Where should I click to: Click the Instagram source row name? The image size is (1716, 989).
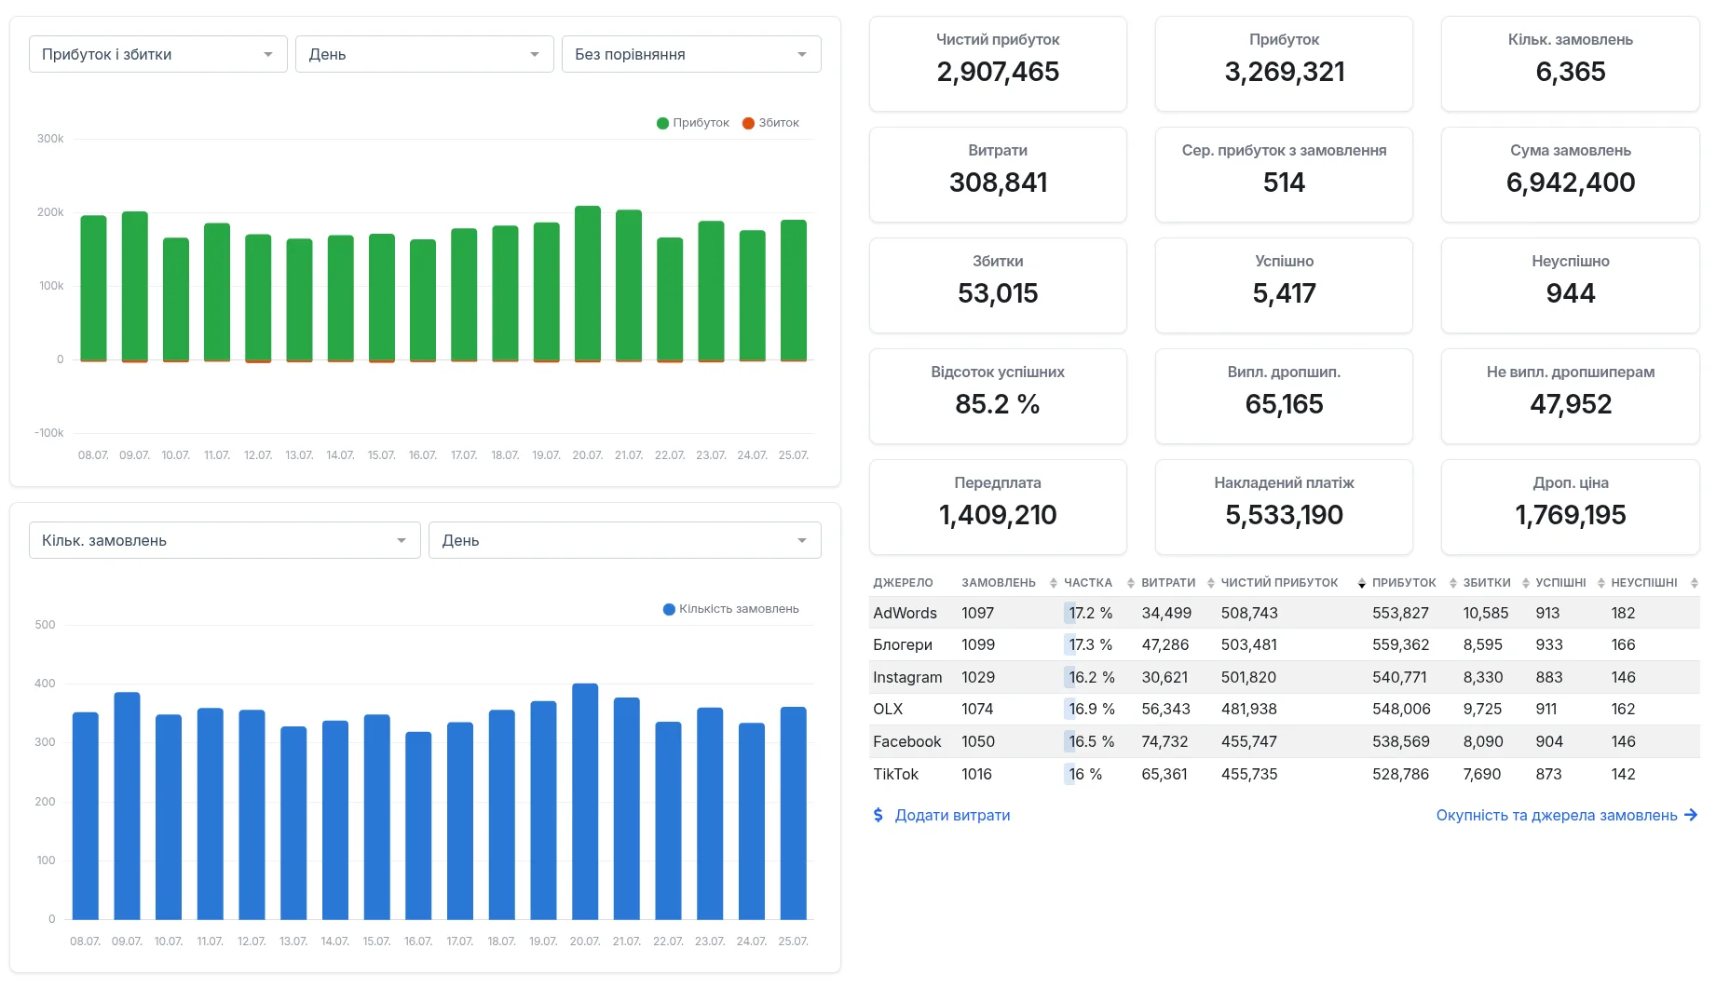pos(907,677)
